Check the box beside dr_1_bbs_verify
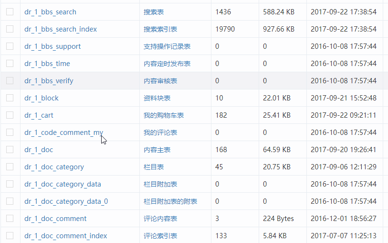The width and height of the screenshot is (388, 243). point(10,81)
